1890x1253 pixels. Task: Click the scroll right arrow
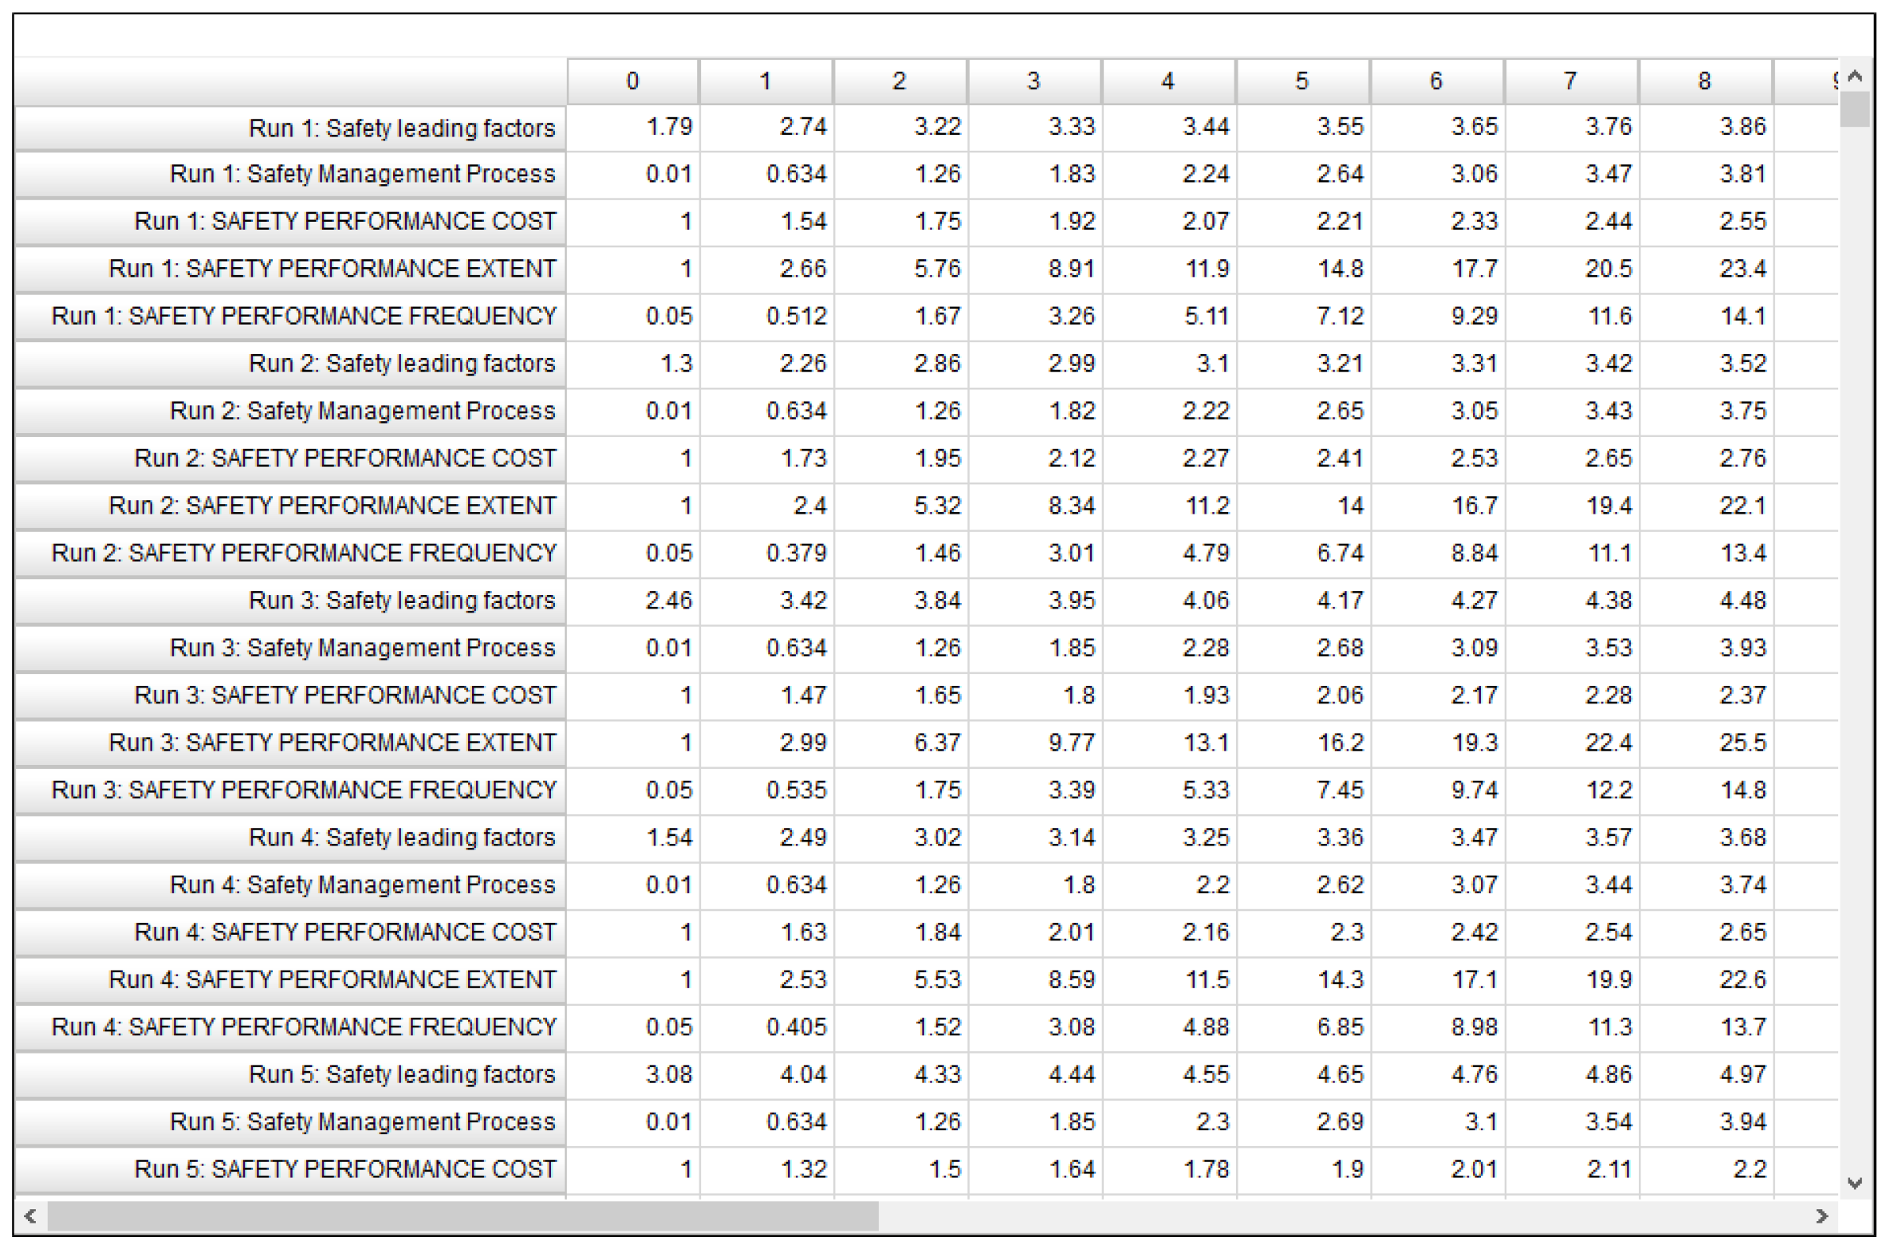click(1821, 1216)
